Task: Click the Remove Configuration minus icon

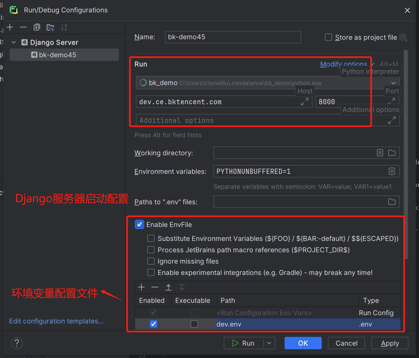Action: (x=23, y=27)
